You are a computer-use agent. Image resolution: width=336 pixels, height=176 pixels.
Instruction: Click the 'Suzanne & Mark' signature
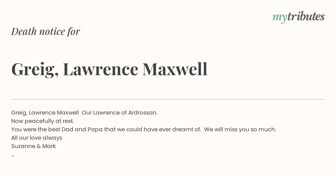(34, 146)
